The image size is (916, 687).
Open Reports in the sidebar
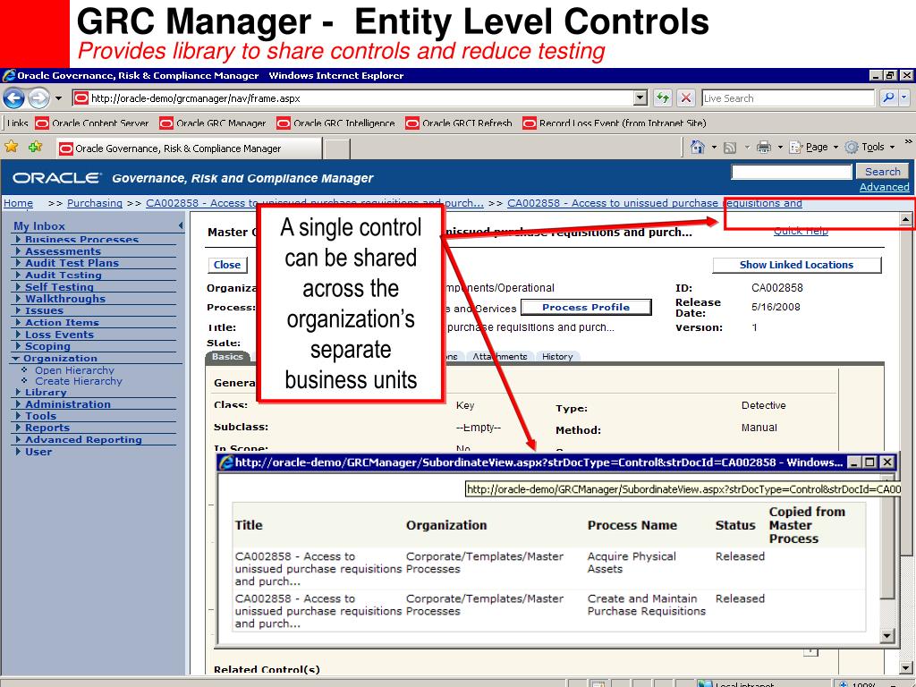(47, 428)
